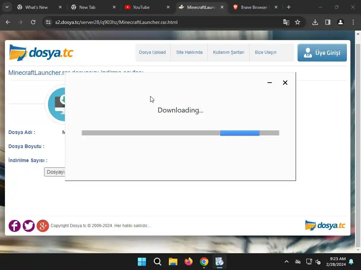Close the YouTube tab
This screenshot has width=361, height=270.
point(168,7)
